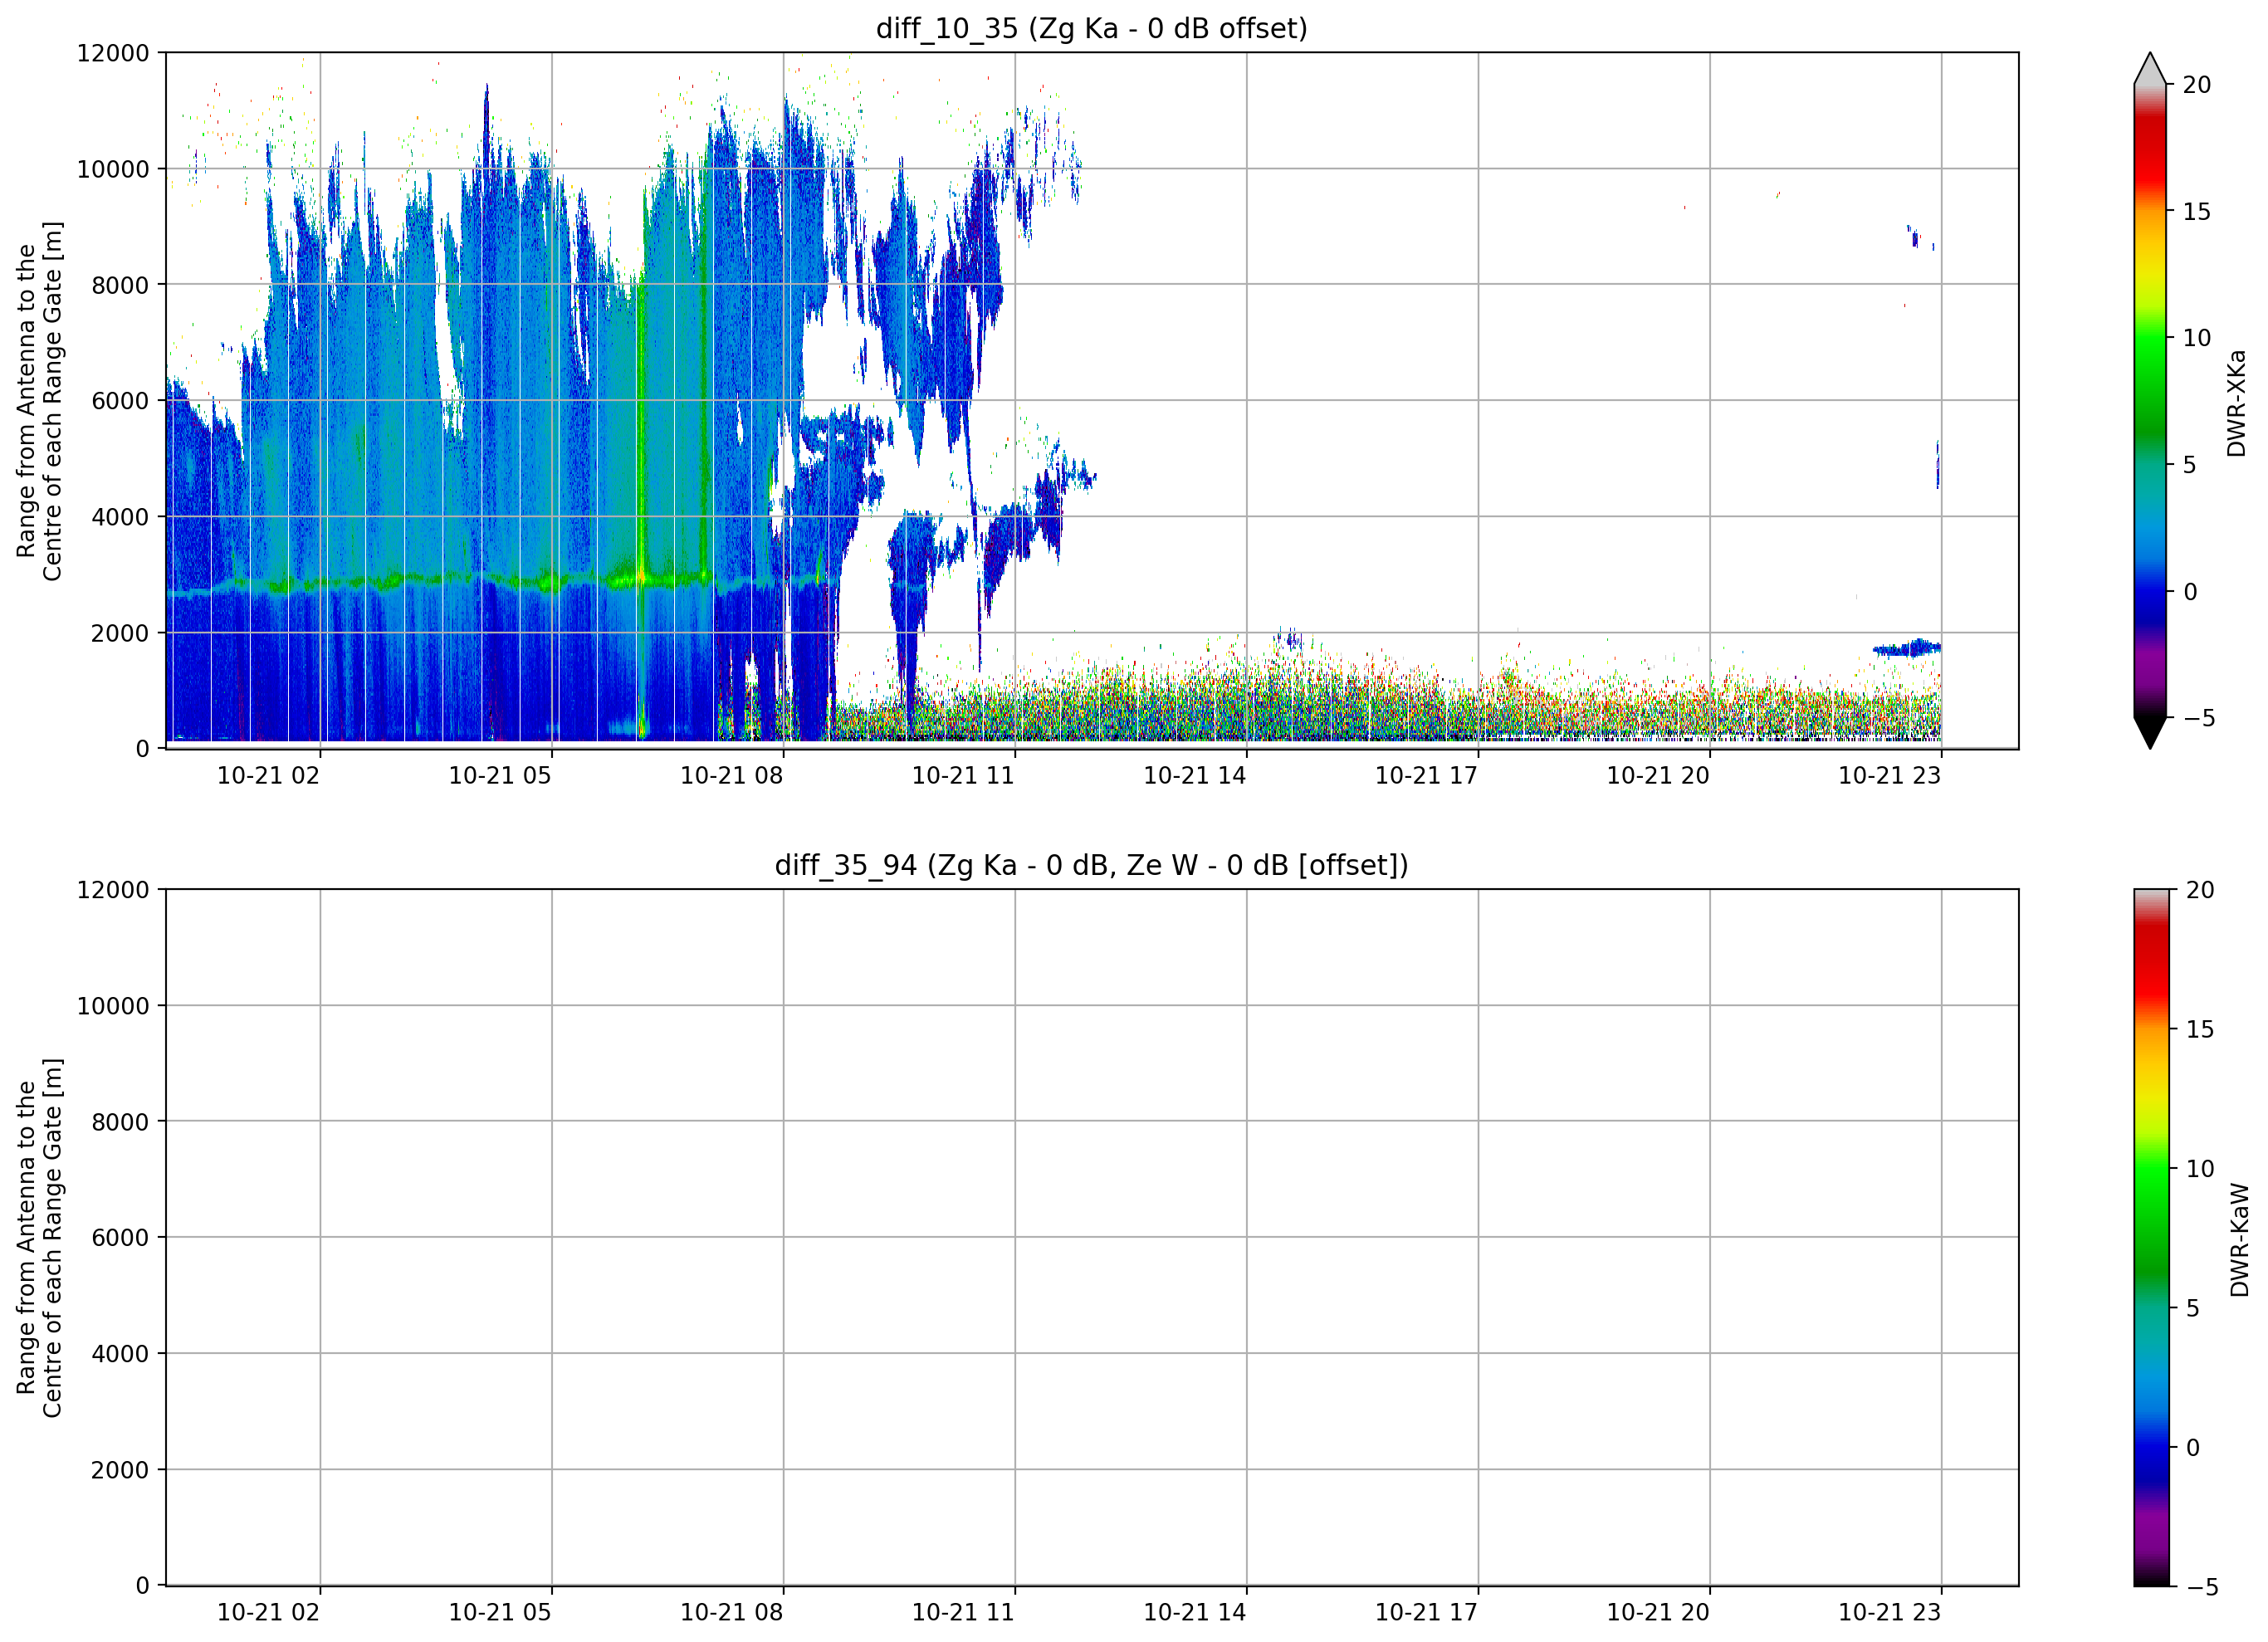Click the 10-21 23 x-tick under diff_10_35 plot
The width and height of the screenshot is (2268, 1642).
click(1890, 776)
